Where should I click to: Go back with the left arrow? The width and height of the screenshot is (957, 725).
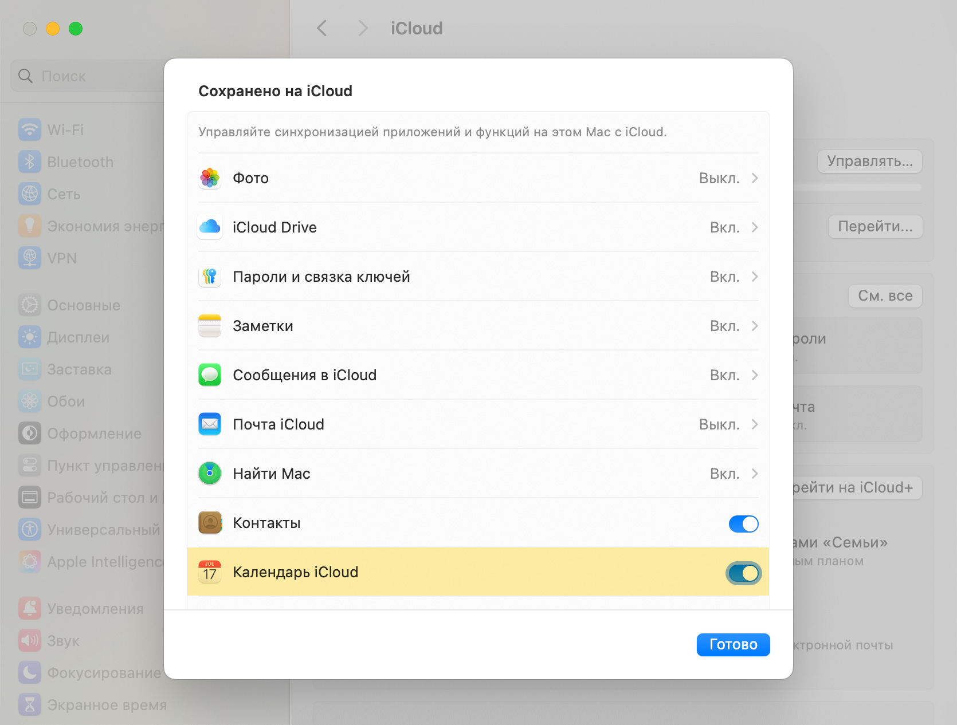(322, 28)
